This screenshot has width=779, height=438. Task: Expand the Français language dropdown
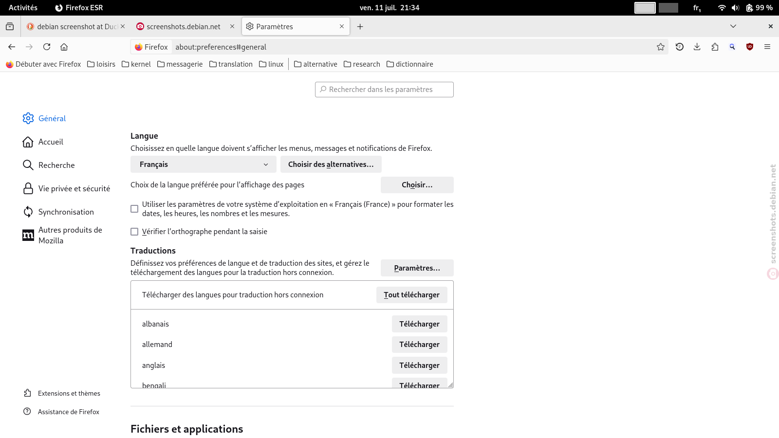pos(204,164)
